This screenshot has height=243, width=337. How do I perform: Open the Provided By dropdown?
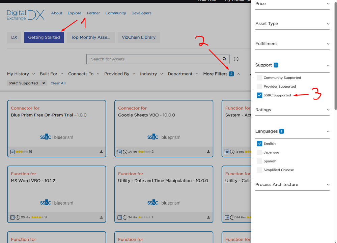120,74
